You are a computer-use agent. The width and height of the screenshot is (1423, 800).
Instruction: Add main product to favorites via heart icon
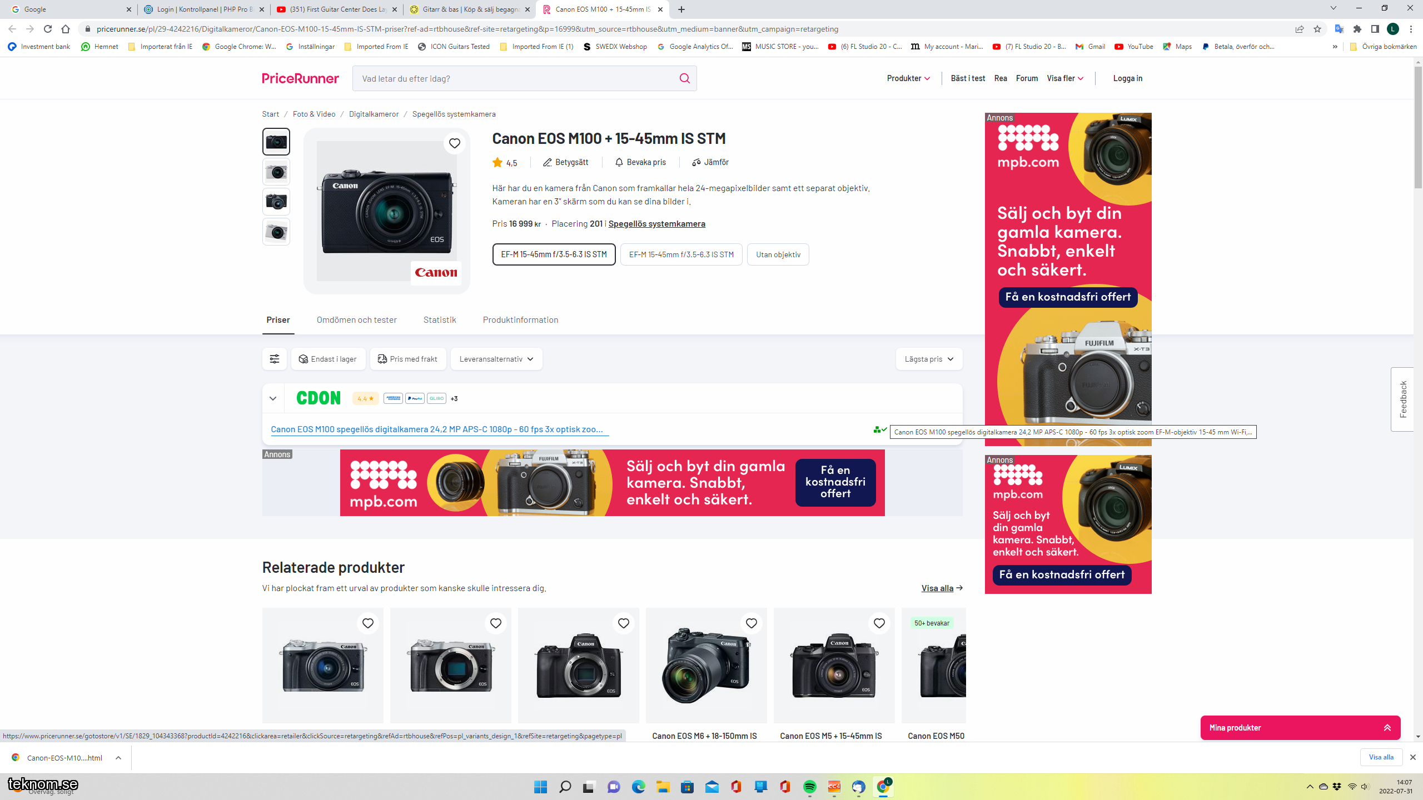coord(455,143)
